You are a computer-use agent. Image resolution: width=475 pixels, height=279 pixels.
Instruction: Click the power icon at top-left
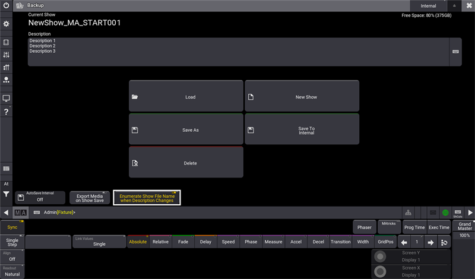pyautogui.click(x=6, y=5)
